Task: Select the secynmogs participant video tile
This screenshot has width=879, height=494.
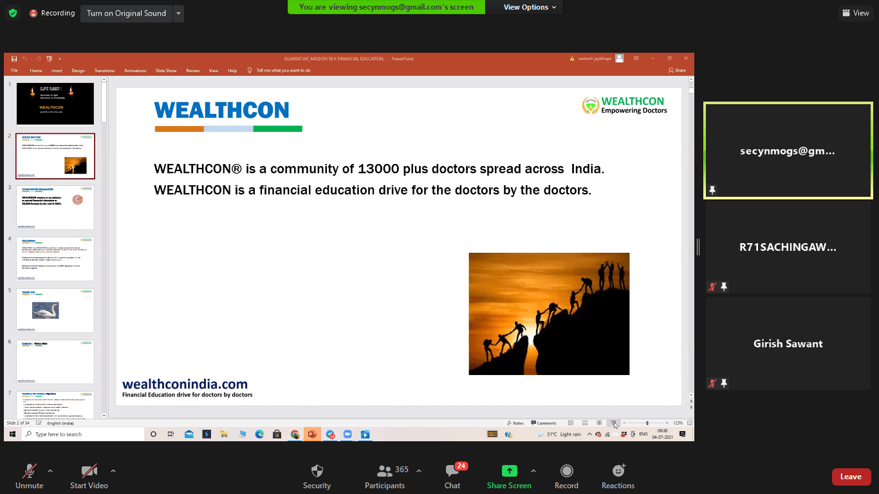Action: coord(788,151)
